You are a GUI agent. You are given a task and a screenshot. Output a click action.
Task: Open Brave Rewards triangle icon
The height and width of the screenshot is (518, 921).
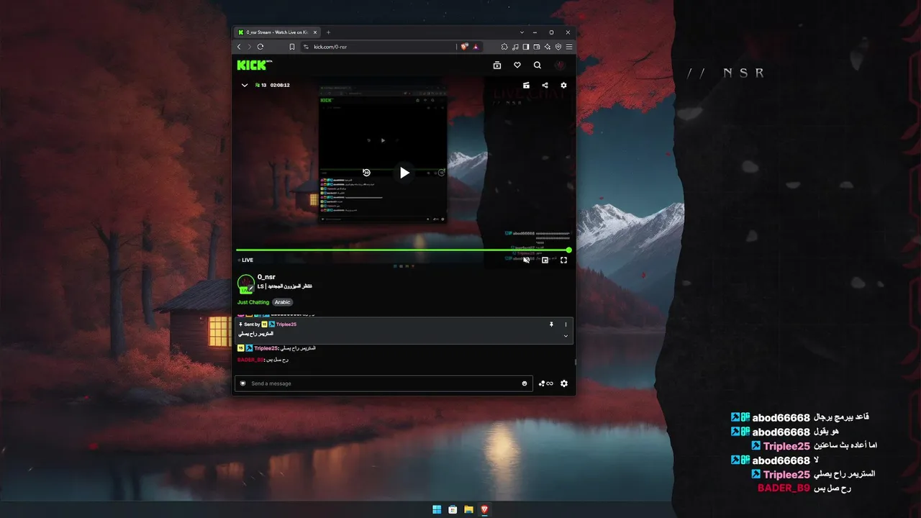[476, 47]
